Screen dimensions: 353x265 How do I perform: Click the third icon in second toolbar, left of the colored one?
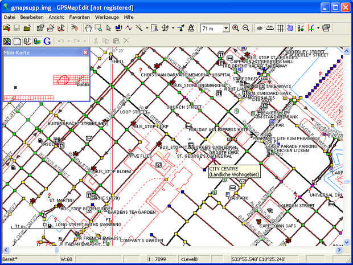point(27,41)
